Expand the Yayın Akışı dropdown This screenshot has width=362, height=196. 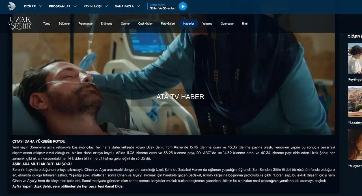click(x=95, y=6)
